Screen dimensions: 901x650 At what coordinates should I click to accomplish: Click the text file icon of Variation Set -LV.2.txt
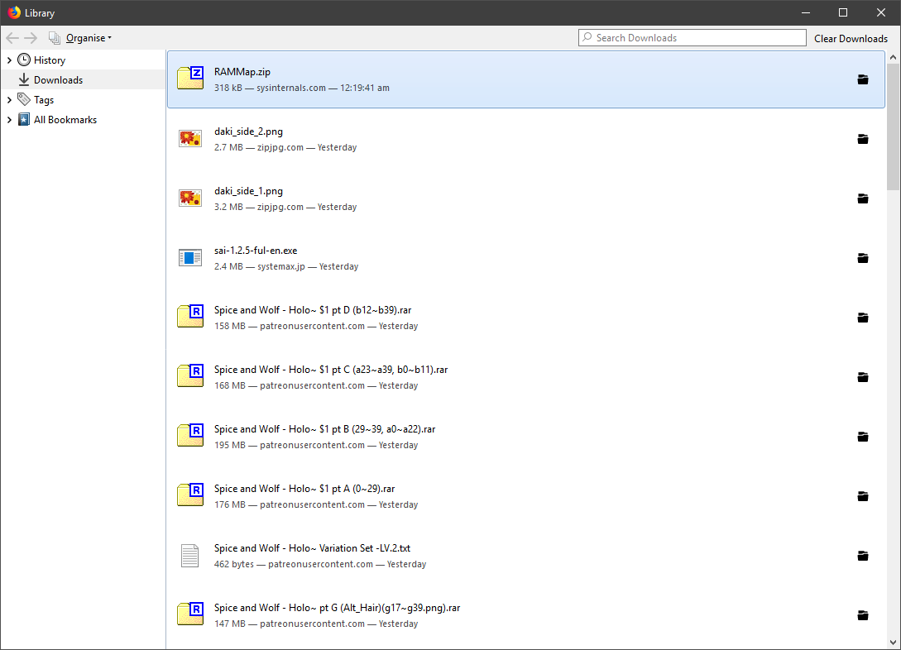[x=189, y=556]
